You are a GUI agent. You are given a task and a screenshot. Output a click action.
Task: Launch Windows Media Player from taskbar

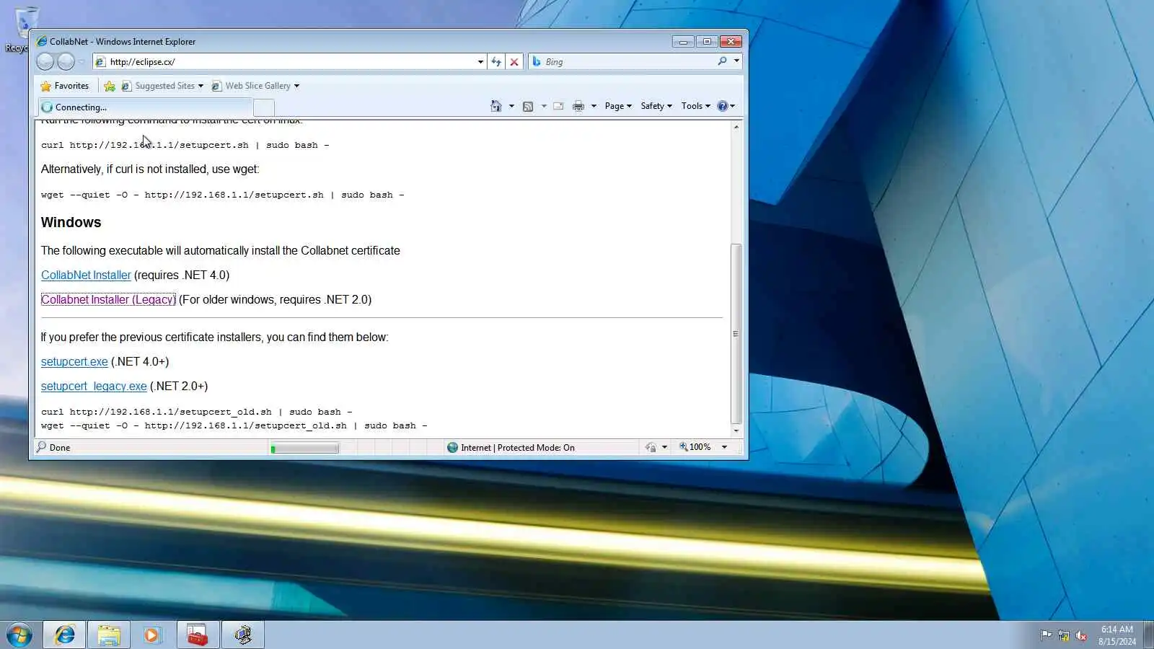pos(152,635)
